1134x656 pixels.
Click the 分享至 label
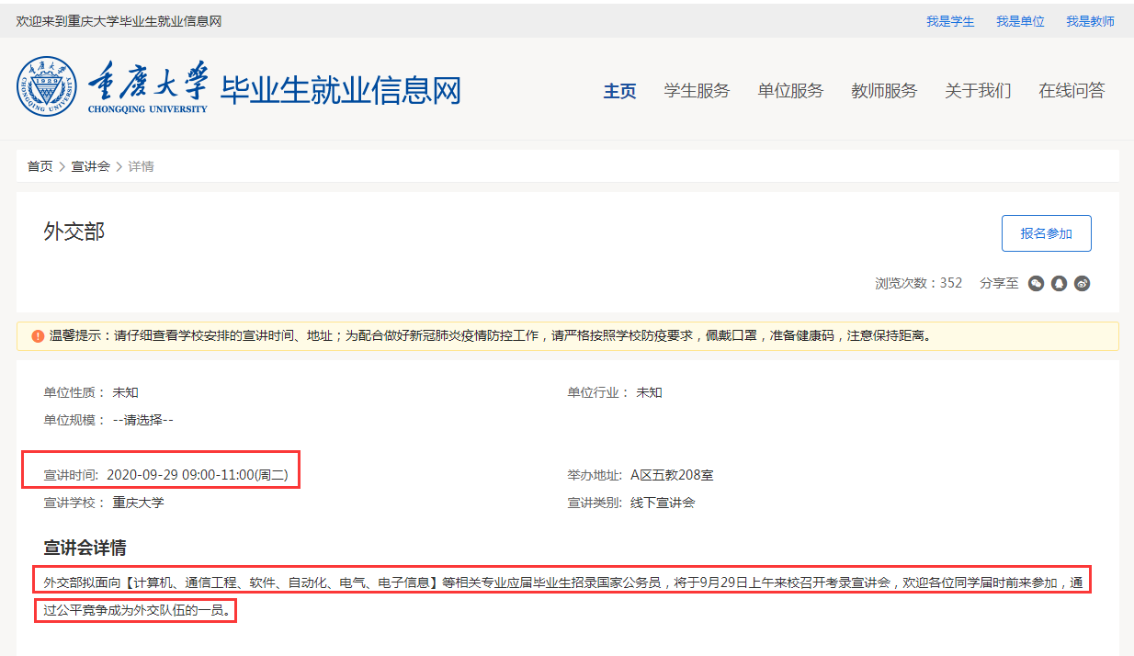tap(999, 283)
